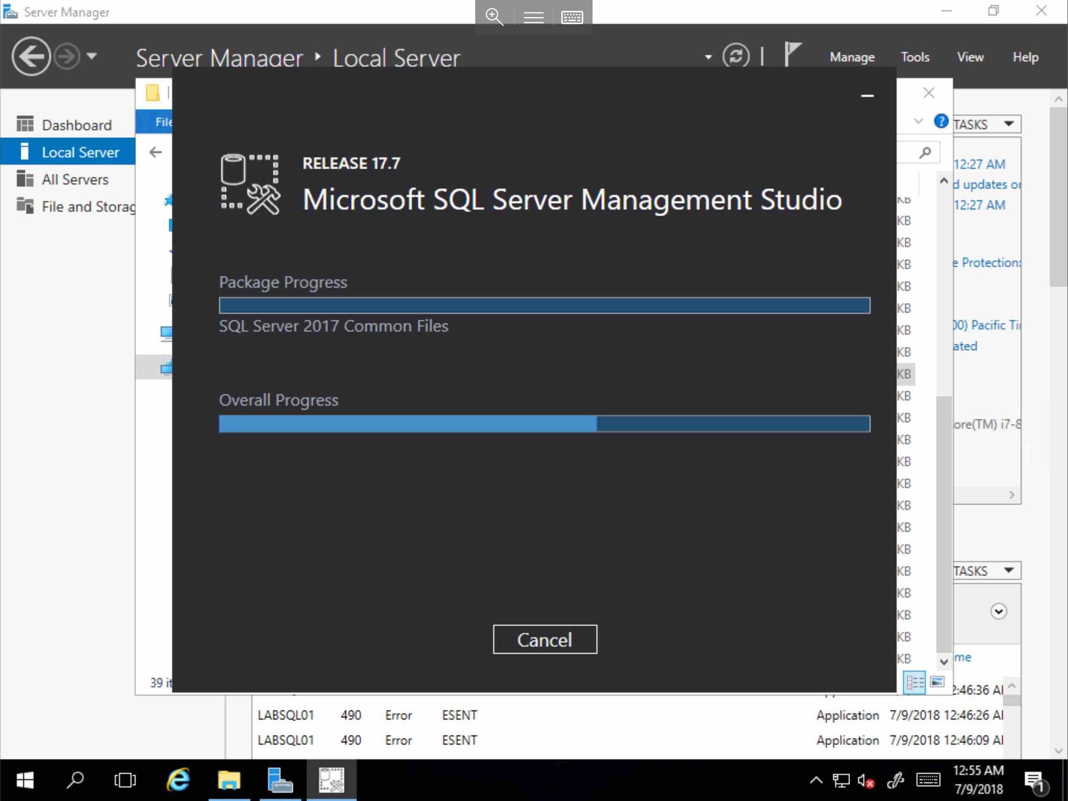Viewport: 1068px width, 801px height.
Task: Launch Internet Explorer from taskbar
Action: coord(178,780)
